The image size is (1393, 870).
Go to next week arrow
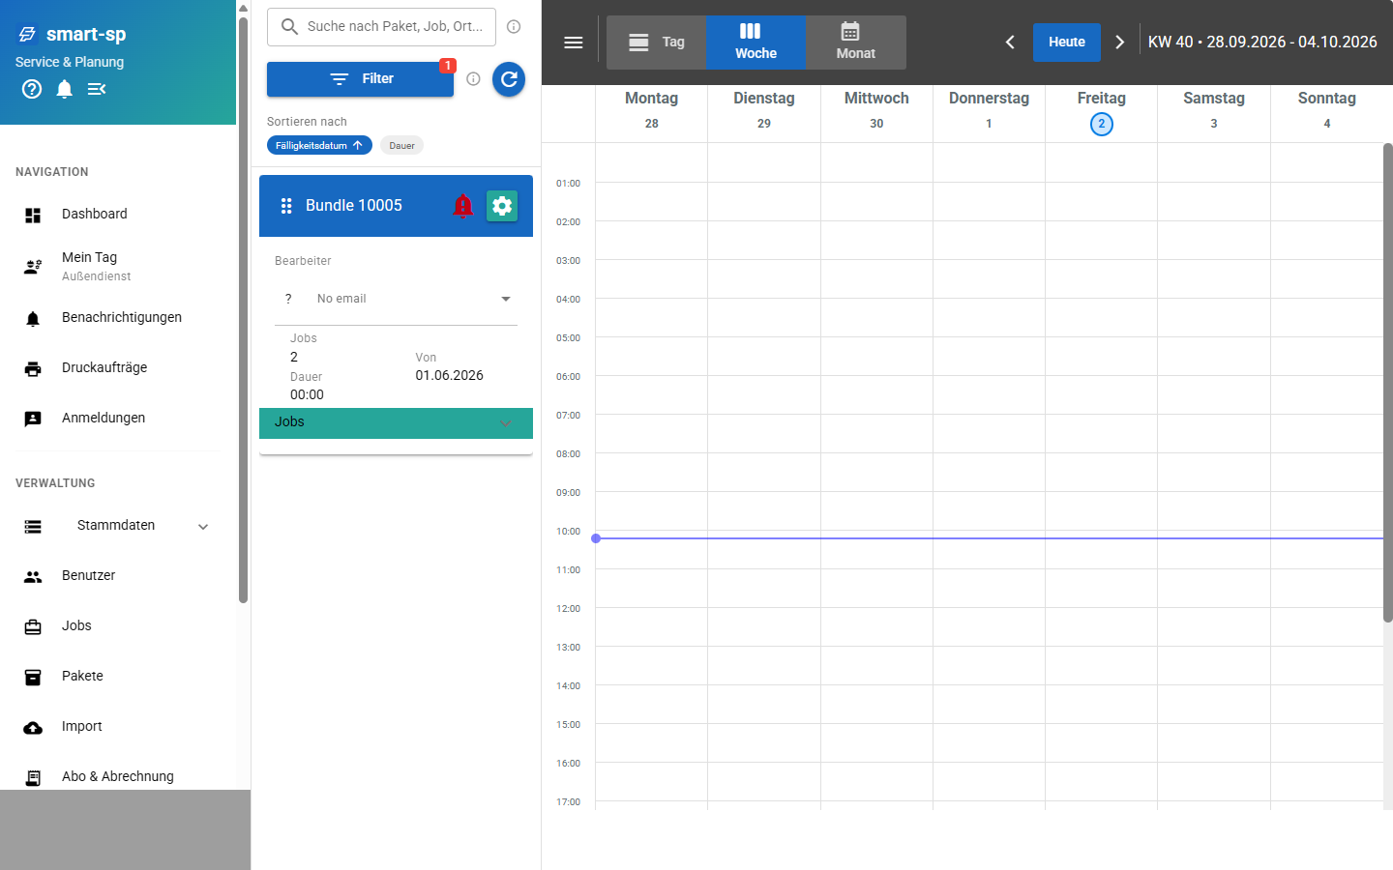click(x=1120, y=43)
